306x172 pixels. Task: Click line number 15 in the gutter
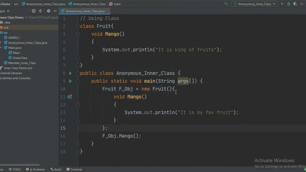click(x=63, y=128)
